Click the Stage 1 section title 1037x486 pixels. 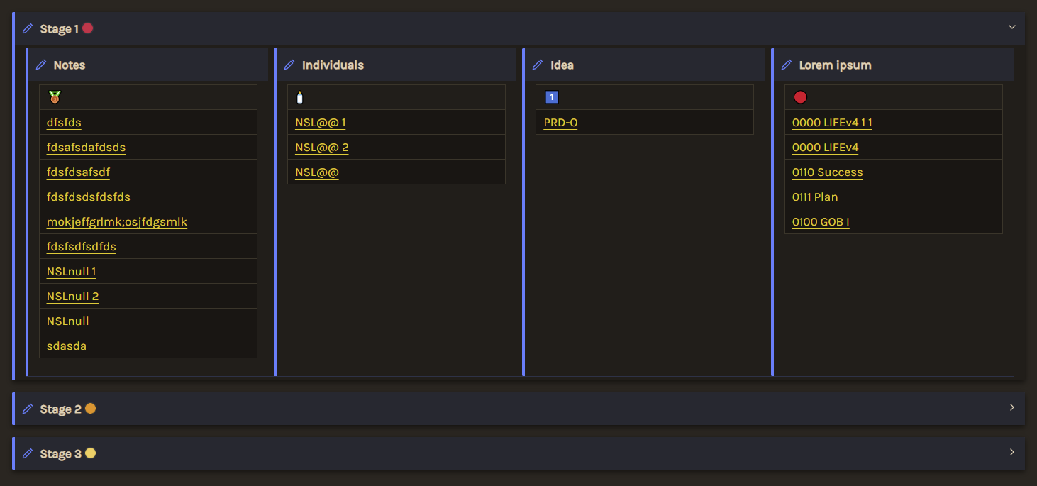60,29
